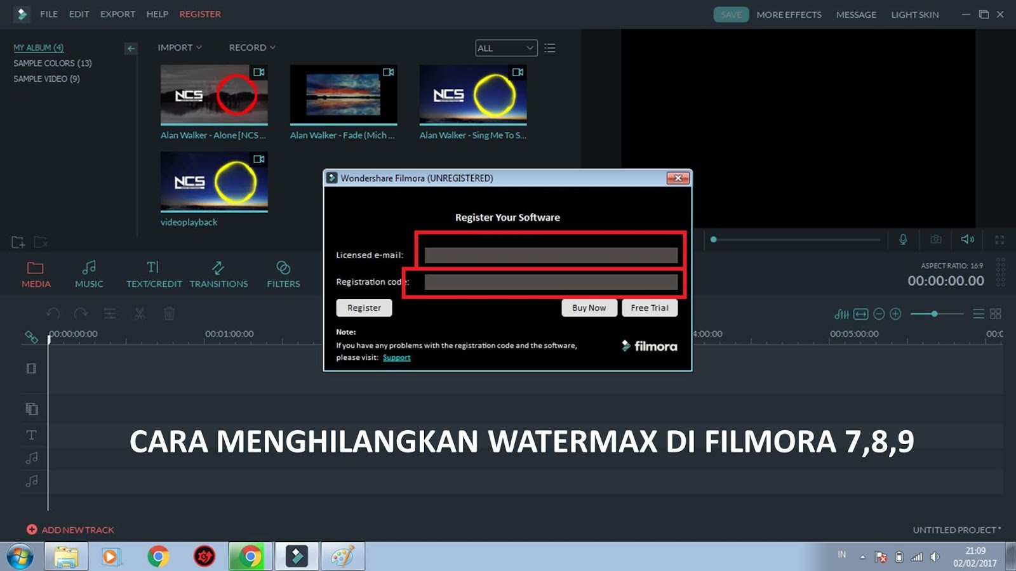Open MESSAGE in the top bar
The width and height of the screenshot is (1016, 571).
point(856,15)
